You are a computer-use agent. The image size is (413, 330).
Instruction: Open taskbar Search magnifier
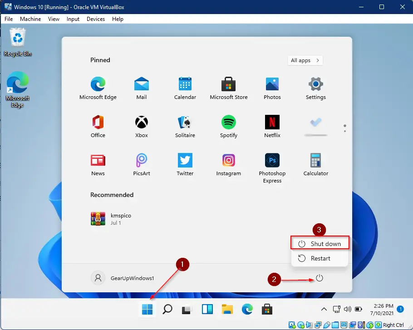tap(167, 309)
